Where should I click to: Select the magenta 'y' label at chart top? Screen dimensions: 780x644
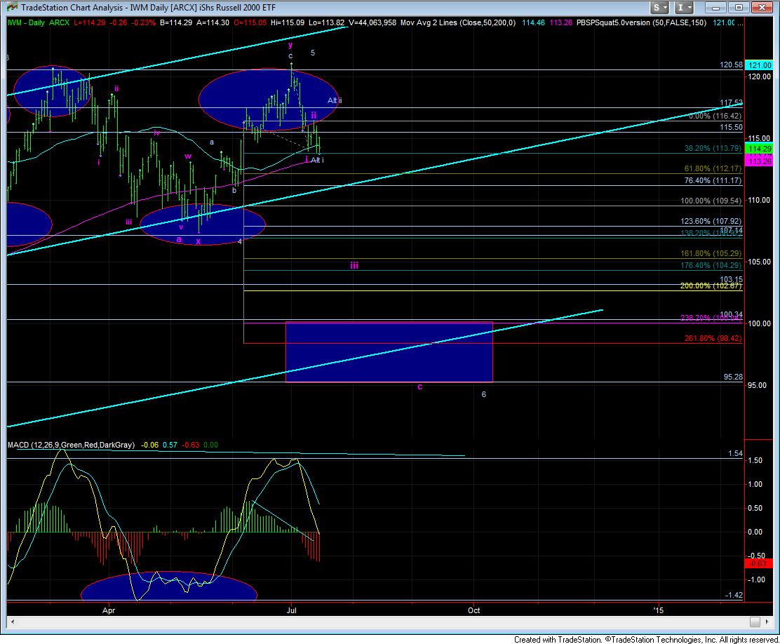click(290, 45)
